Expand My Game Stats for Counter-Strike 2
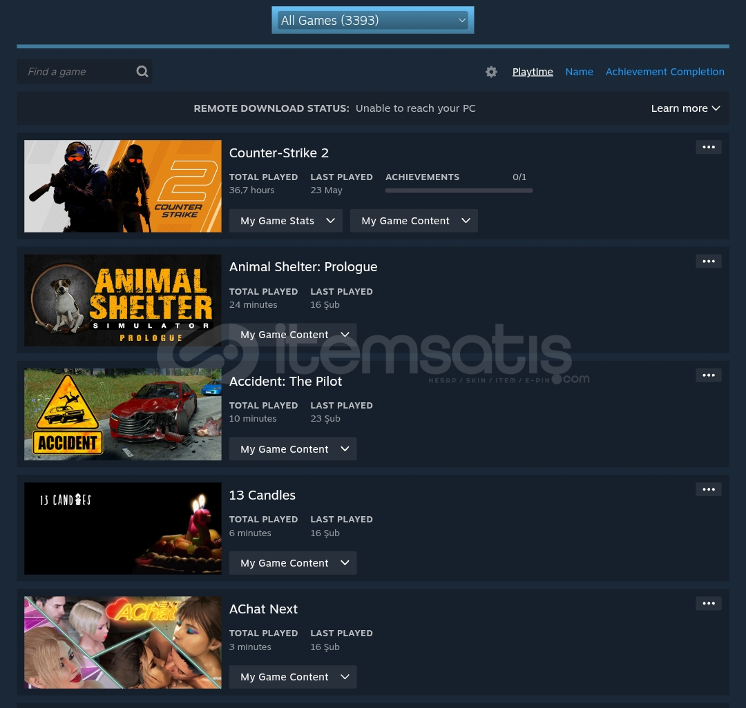The width and height of the screenshot is (746, 708). coord(285,221)
